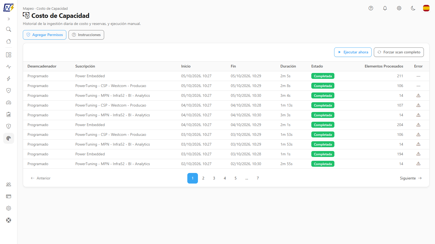Image resolution: width=435 pixels, height=244 pixels.
Task: Click the Anterior pagination link
Action: pos(41,178)
